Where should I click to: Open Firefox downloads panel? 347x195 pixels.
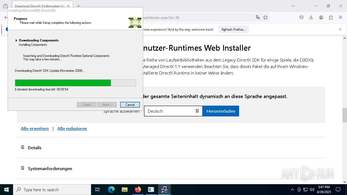[311, 18]
